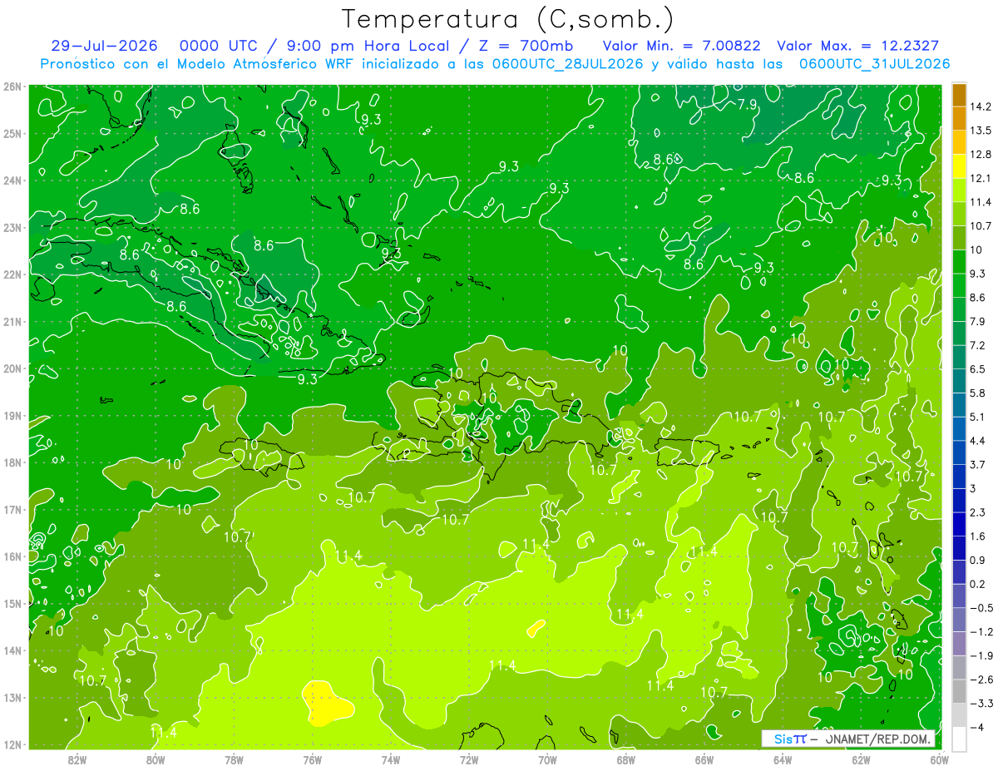This screenshot has width=998, height=771.
Task: Click the "0.2" colorbar value
Action: tap(977, 584)
